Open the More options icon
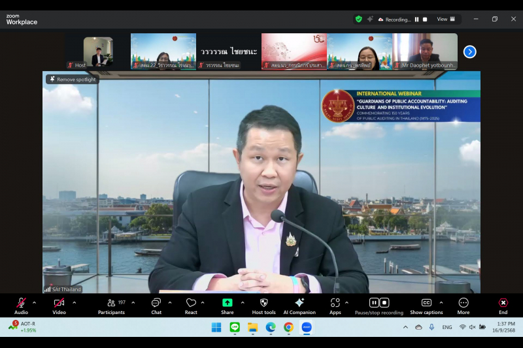The width and height of the screenshot is (523, 348). pyautogui.click(x=464, y=303)
